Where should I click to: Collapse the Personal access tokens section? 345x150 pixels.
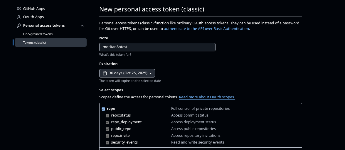82,26
